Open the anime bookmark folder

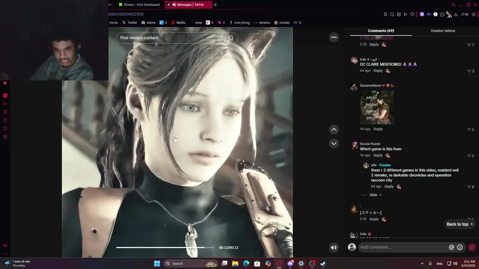(148, 22)
